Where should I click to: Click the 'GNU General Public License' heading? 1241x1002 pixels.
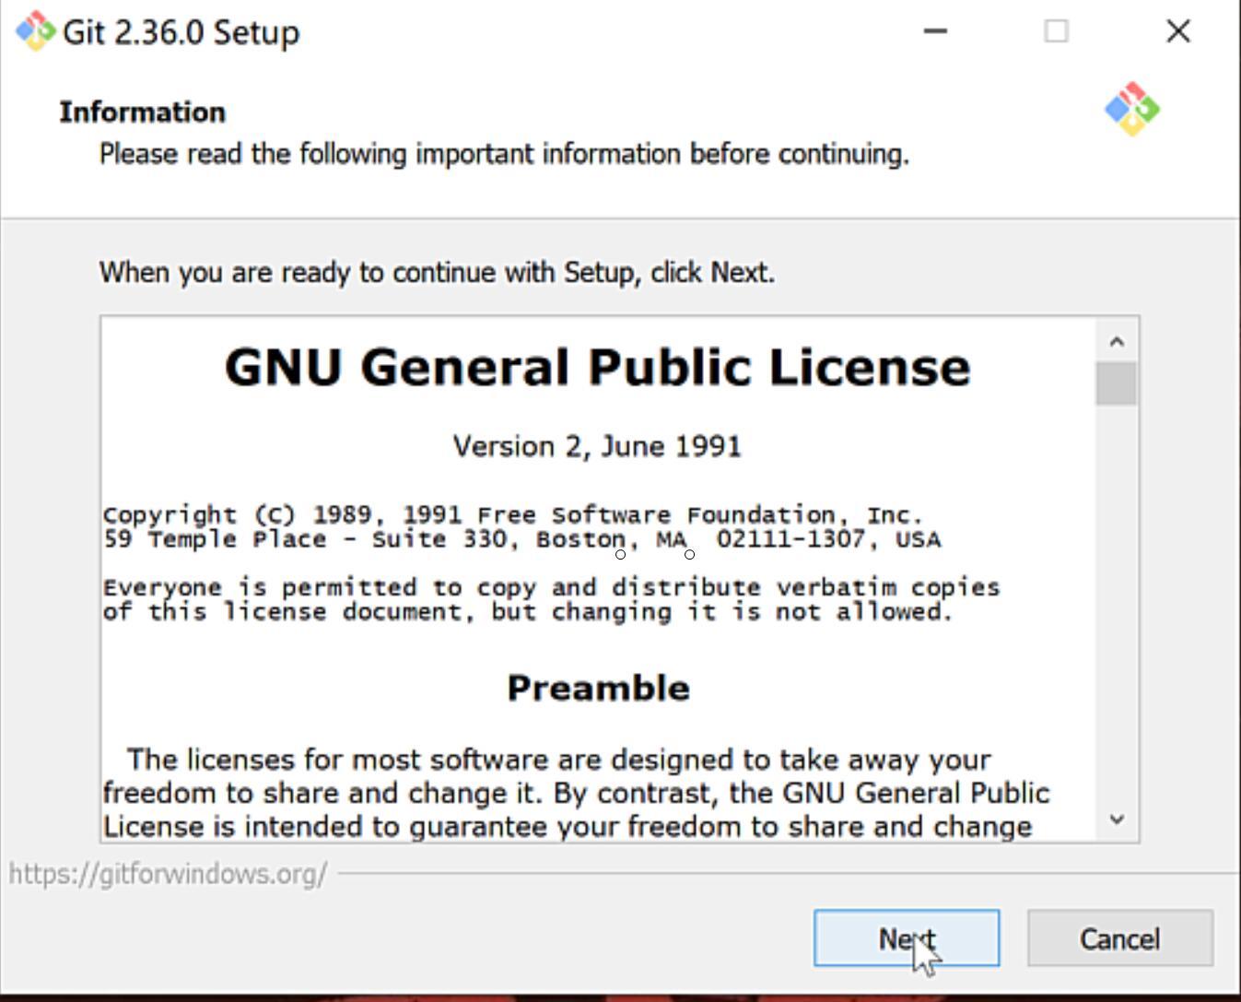(x=597, y=367)
